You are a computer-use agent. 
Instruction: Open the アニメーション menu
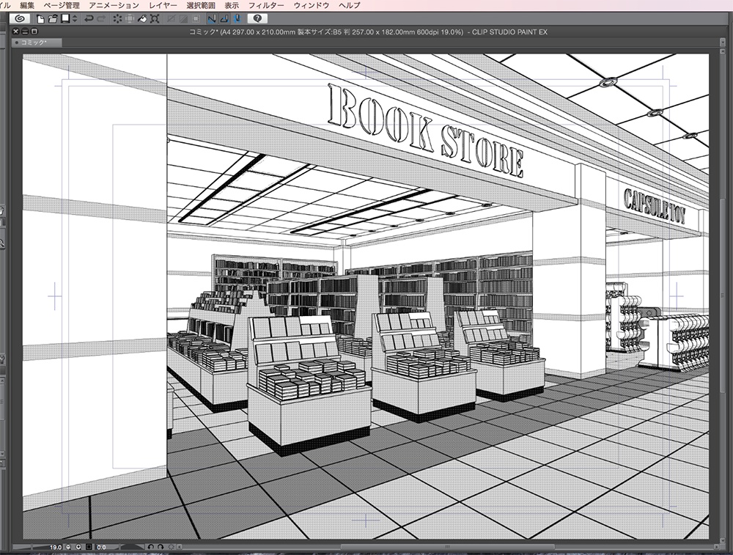[x=114, y=5]
